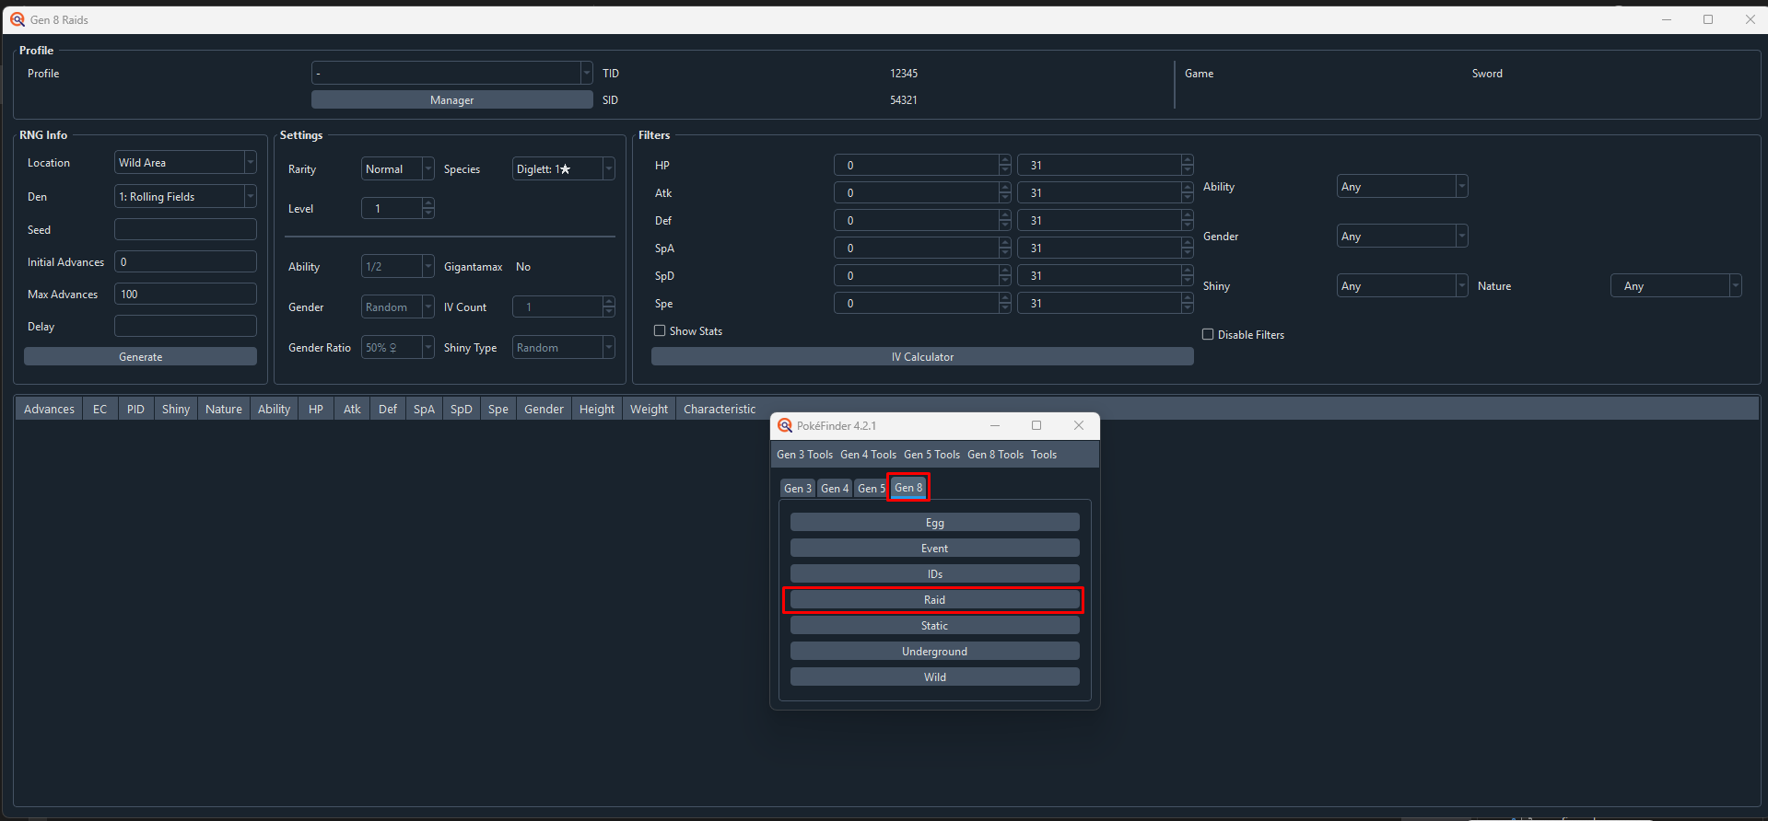Viewport: 1768px width, 821px height.
Task: Click the Event button
Action: click(x=934, y=548)
